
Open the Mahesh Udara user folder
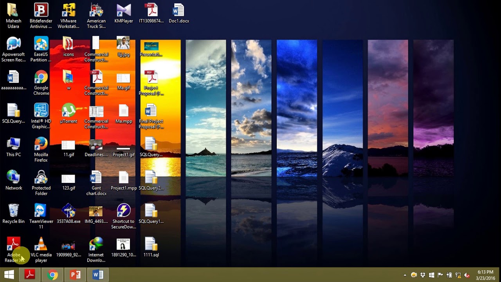tap(13, 16)
